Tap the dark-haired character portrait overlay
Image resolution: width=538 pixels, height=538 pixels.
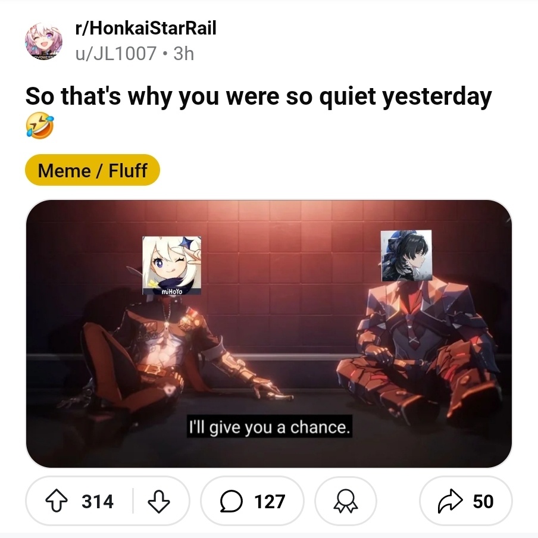(x=406, y=256)
